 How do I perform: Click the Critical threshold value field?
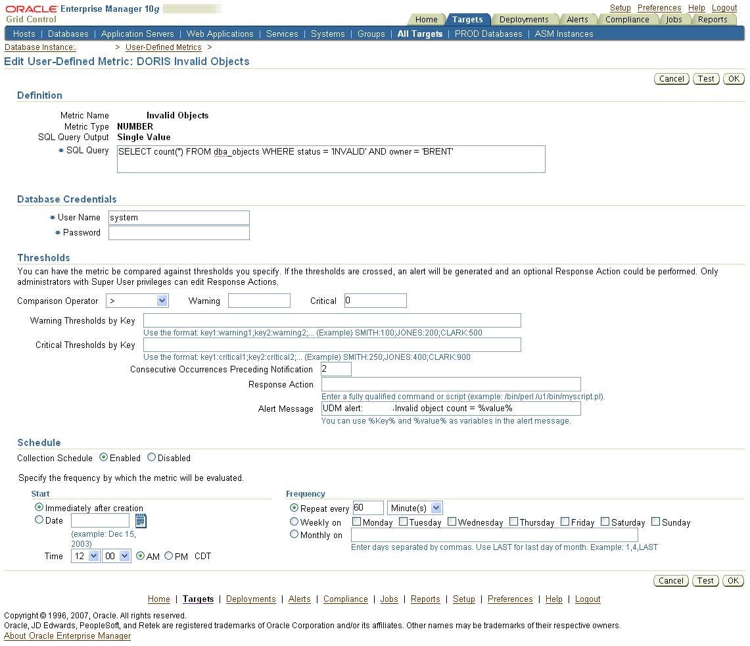[x=375, y=300]
